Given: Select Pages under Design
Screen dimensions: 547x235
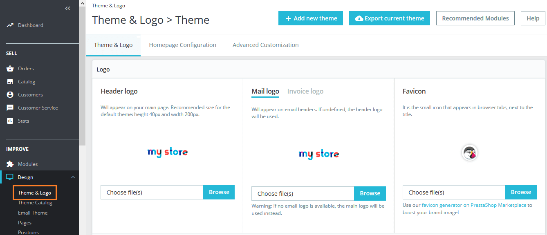Looking at the screenshot, I should point(25,223).
